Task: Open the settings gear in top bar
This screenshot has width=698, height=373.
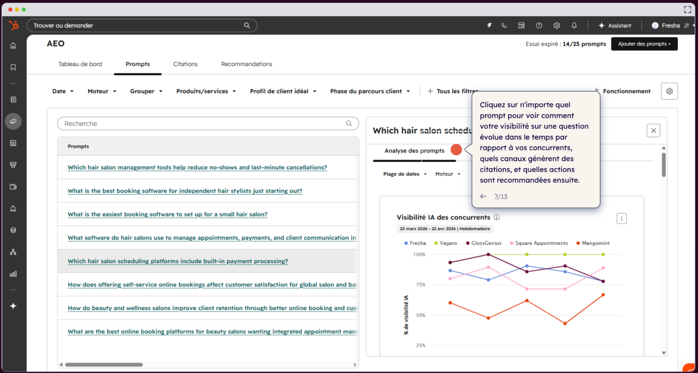Action: tap(557, 25)
